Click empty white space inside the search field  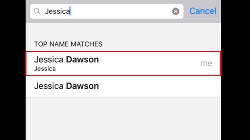tap(121, 11)
